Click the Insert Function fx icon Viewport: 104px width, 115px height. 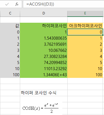click(17, 4)
